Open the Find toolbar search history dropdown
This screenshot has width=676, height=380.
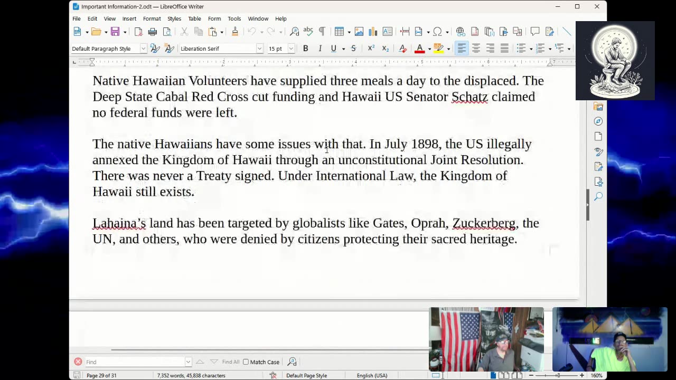click(188, 362)
